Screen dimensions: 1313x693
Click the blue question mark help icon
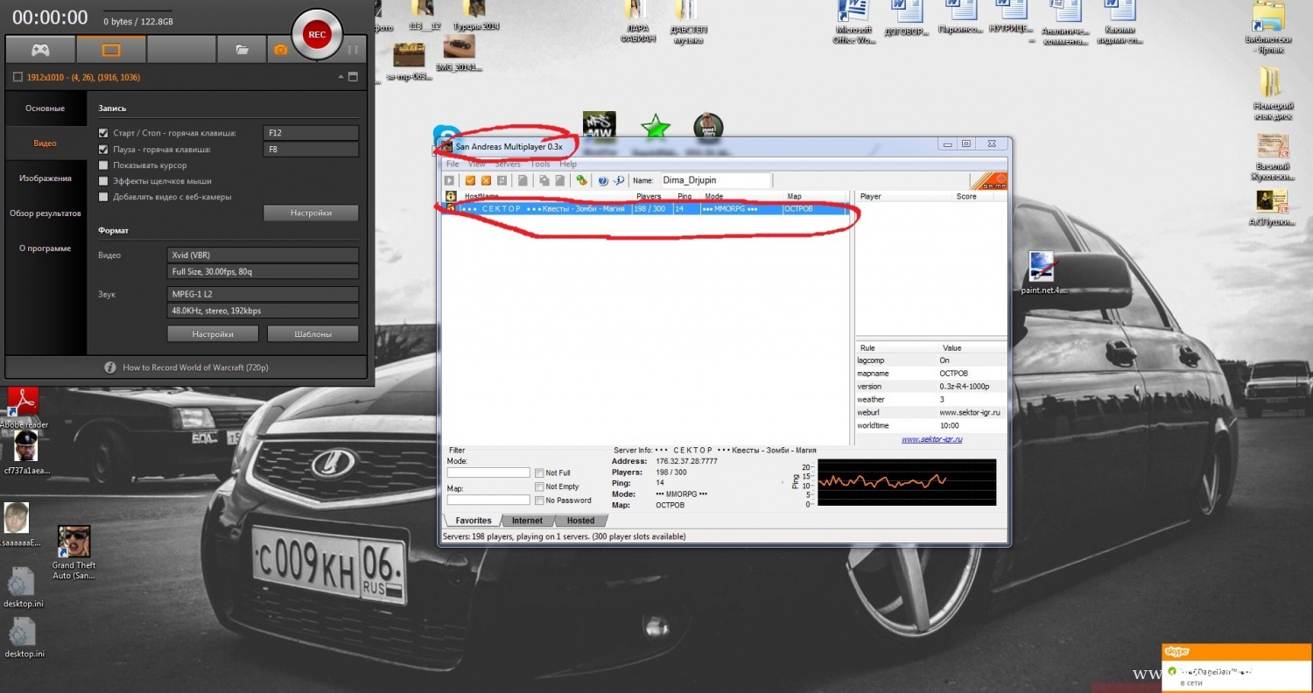(603, 180)
